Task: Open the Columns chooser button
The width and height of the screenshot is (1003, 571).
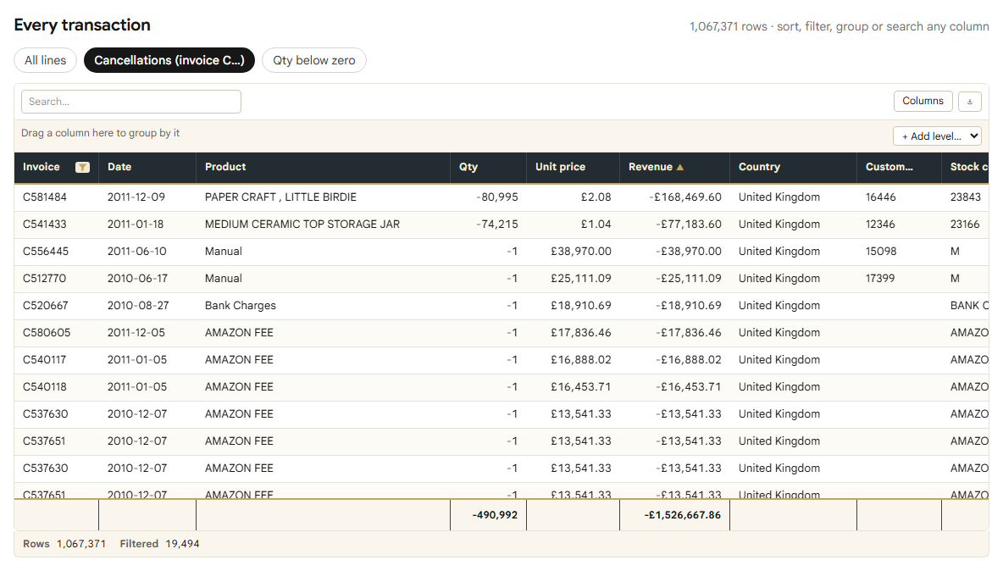Action: 923,101
